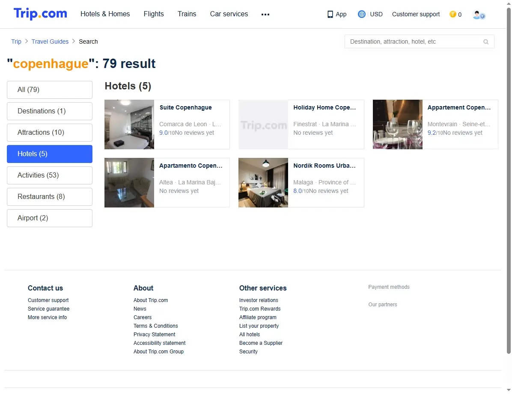Select Restaurants (8) filter
This screenshot has width=512, height=394.
click(50, 197)
